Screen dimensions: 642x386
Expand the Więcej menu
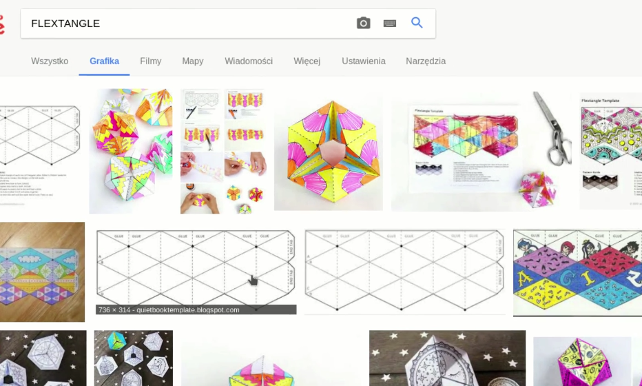point(307,61)
